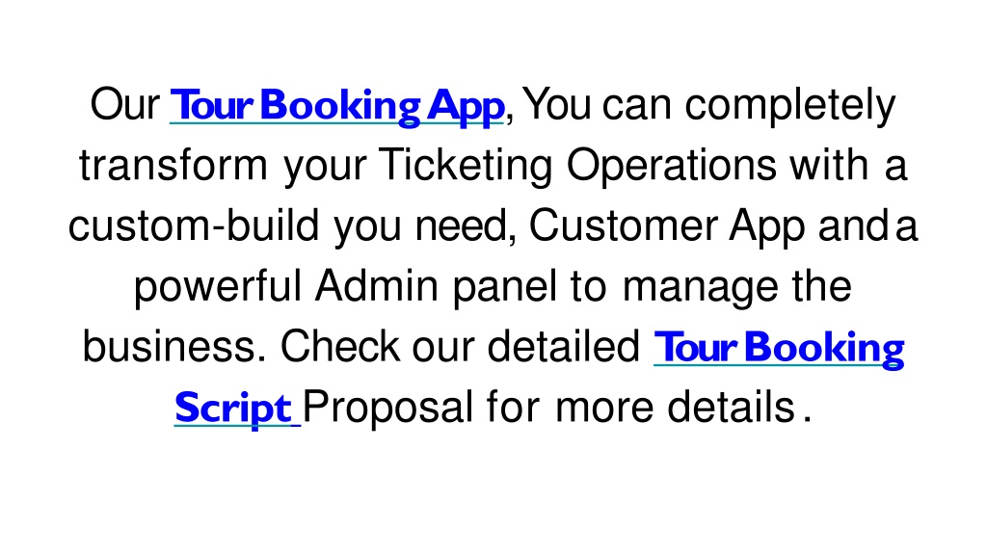
Task: Click the word 'powerful'
Action: point(218,287)
